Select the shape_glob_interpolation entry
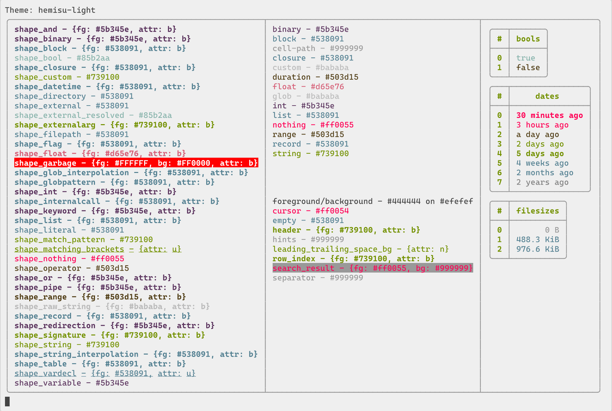The width and height of the screenshot is (612, 411). tap(131, 173)
